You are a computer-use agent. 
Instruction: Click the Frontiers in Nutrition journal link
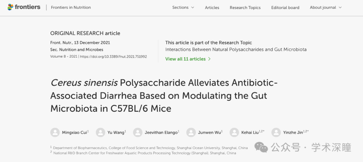[71, 7]
